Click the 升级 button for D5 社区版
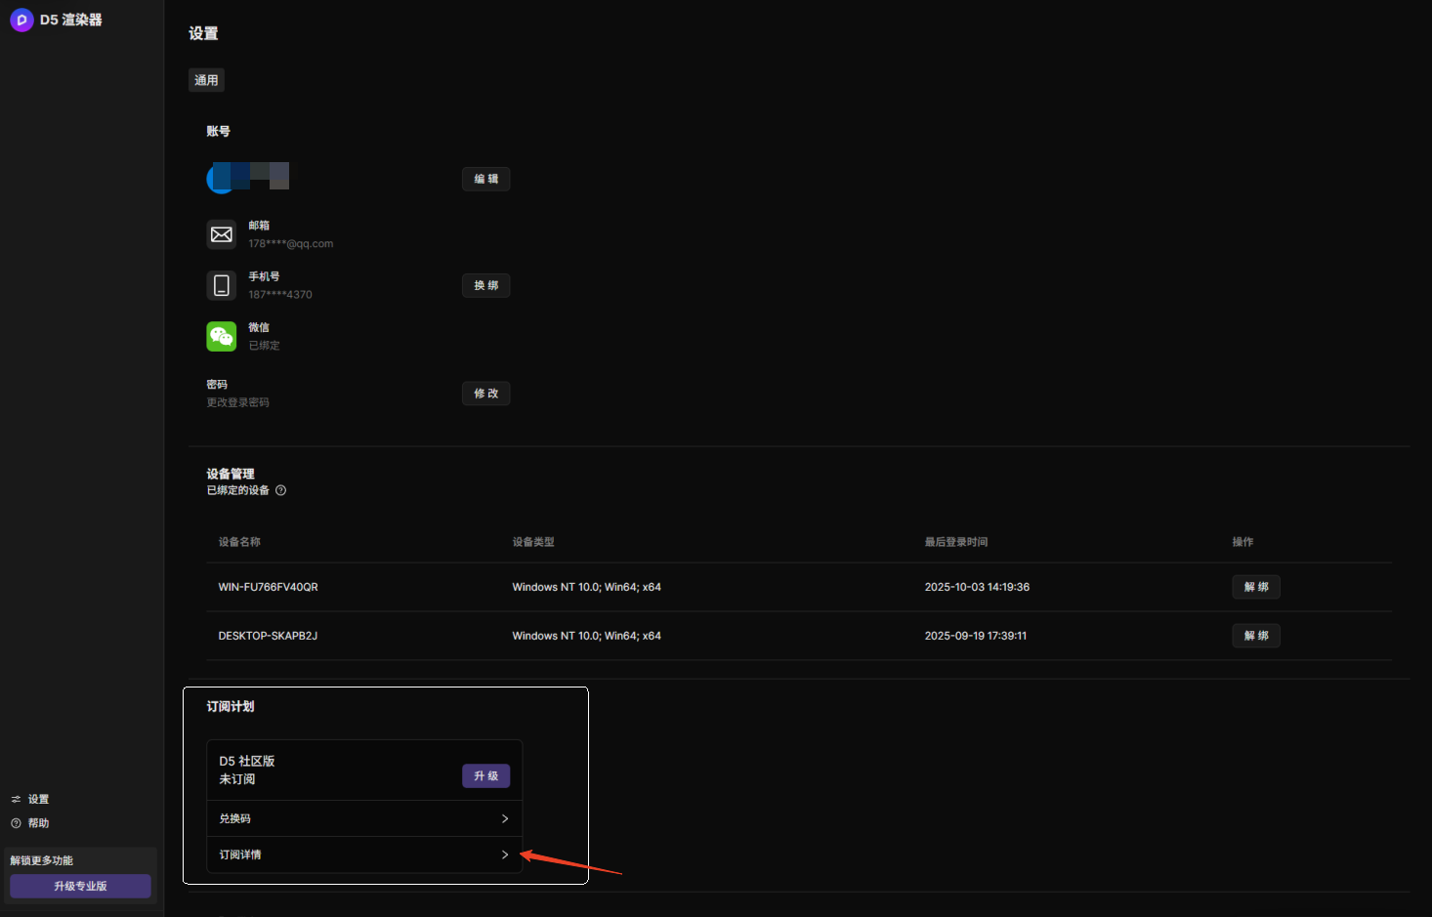Image resolution: width=1432 pixels, height=917 pixels. [x=486, y=776]
